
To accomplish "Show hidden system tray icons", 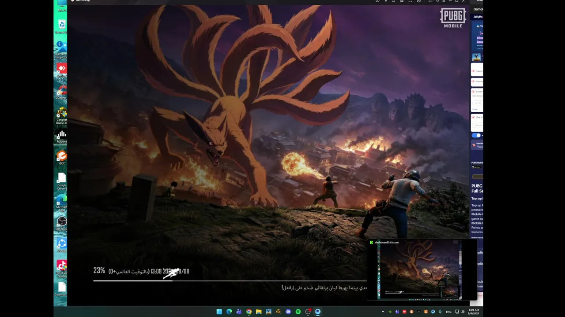I will pyautogui.click(x=383, y=312).
